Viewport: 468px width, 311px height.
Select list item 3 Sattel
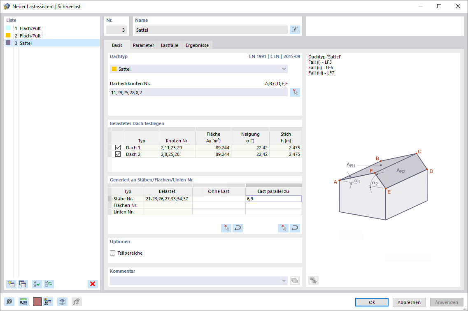tap(52, 43)
